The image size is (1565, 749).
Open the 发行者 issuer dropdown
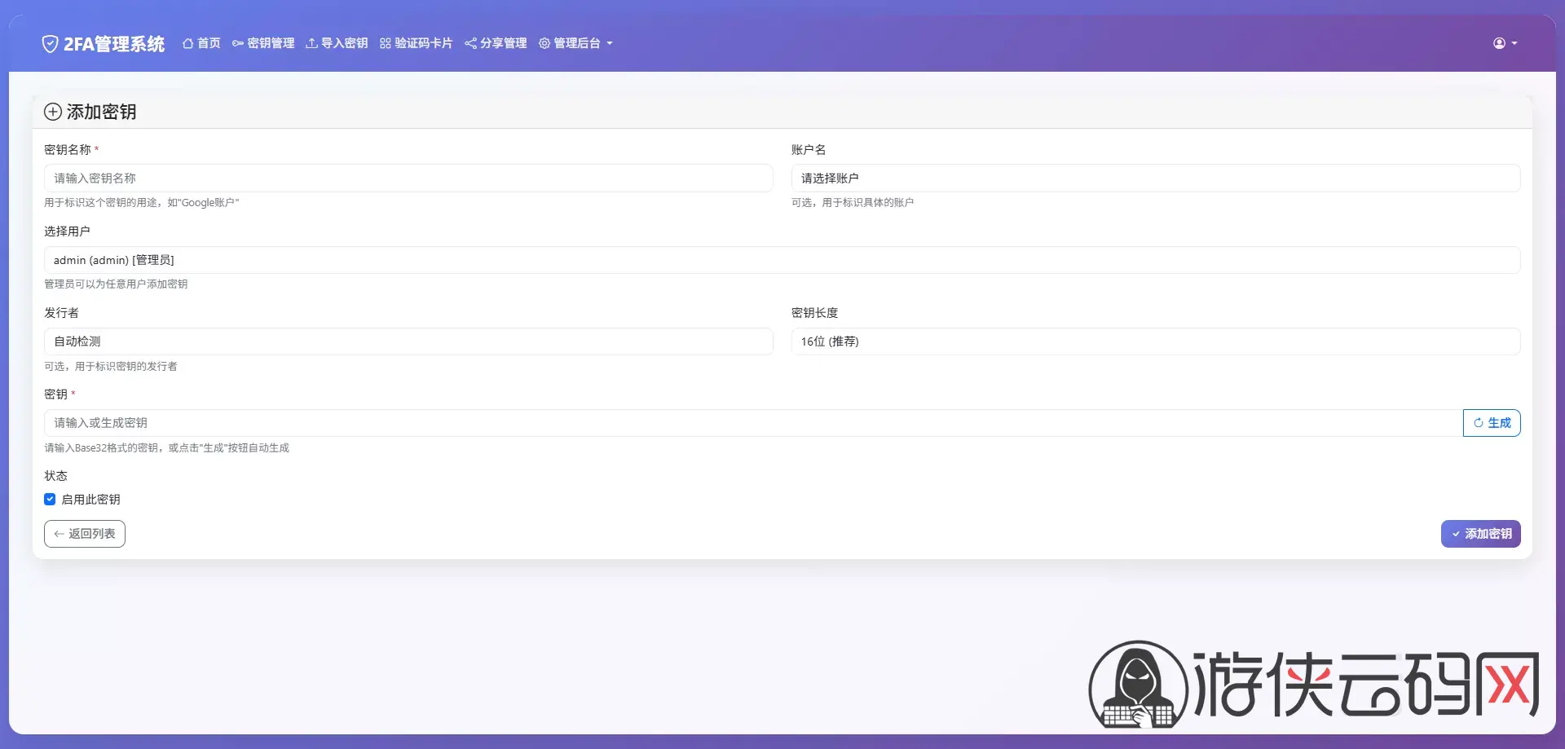408,341
